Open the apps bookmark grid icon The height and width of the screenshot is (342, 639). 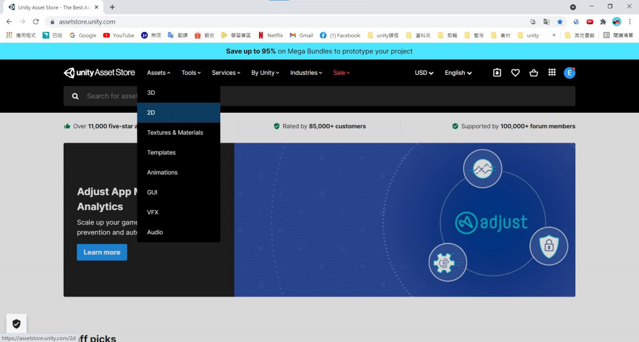coord(9,36)
